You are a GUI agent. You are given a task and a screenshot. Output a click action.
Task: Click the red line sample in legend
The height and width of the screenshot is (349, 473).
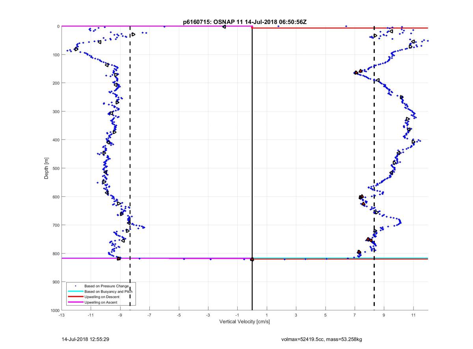(x=75, y=297)
